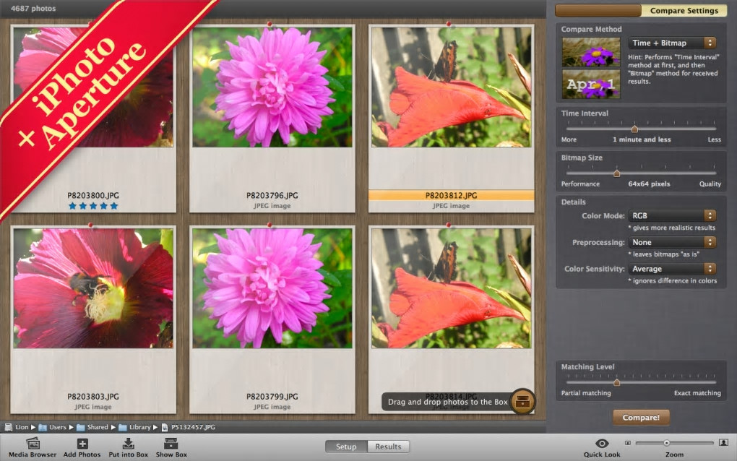737x461 pixels.
Task: Click the large-thumbnail zoom icon
Action: pos(724,443)
